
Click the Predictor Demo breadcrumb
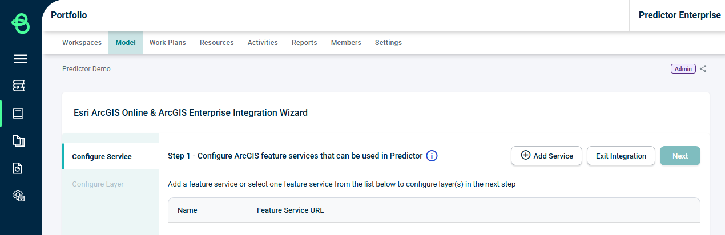(86, 69)
